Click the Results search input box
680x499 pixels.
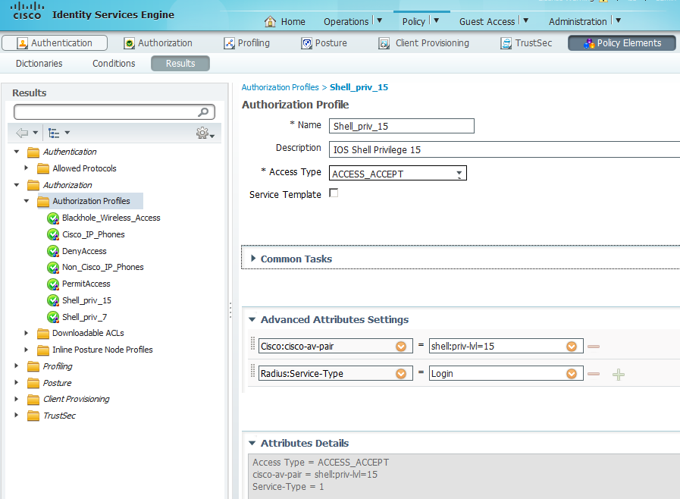click(114, 112)
